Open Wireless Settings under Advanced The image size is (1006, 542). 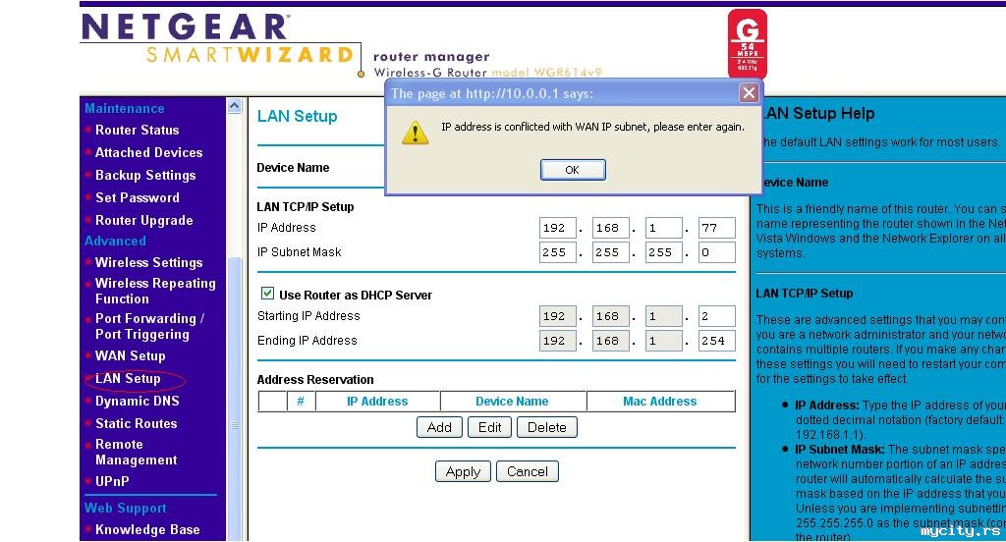coord(149,262)
